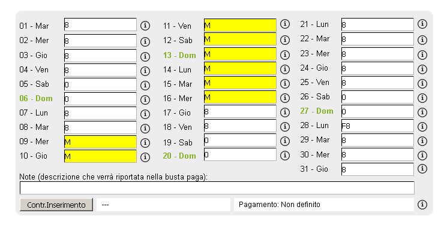Open info icon beside 13 - Dom
The width and height of the screenshot is (438, 225).
(284, 54)
